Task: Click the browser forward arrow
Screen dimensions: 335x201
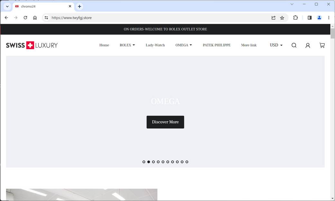Action: click(x=16, y=18)
